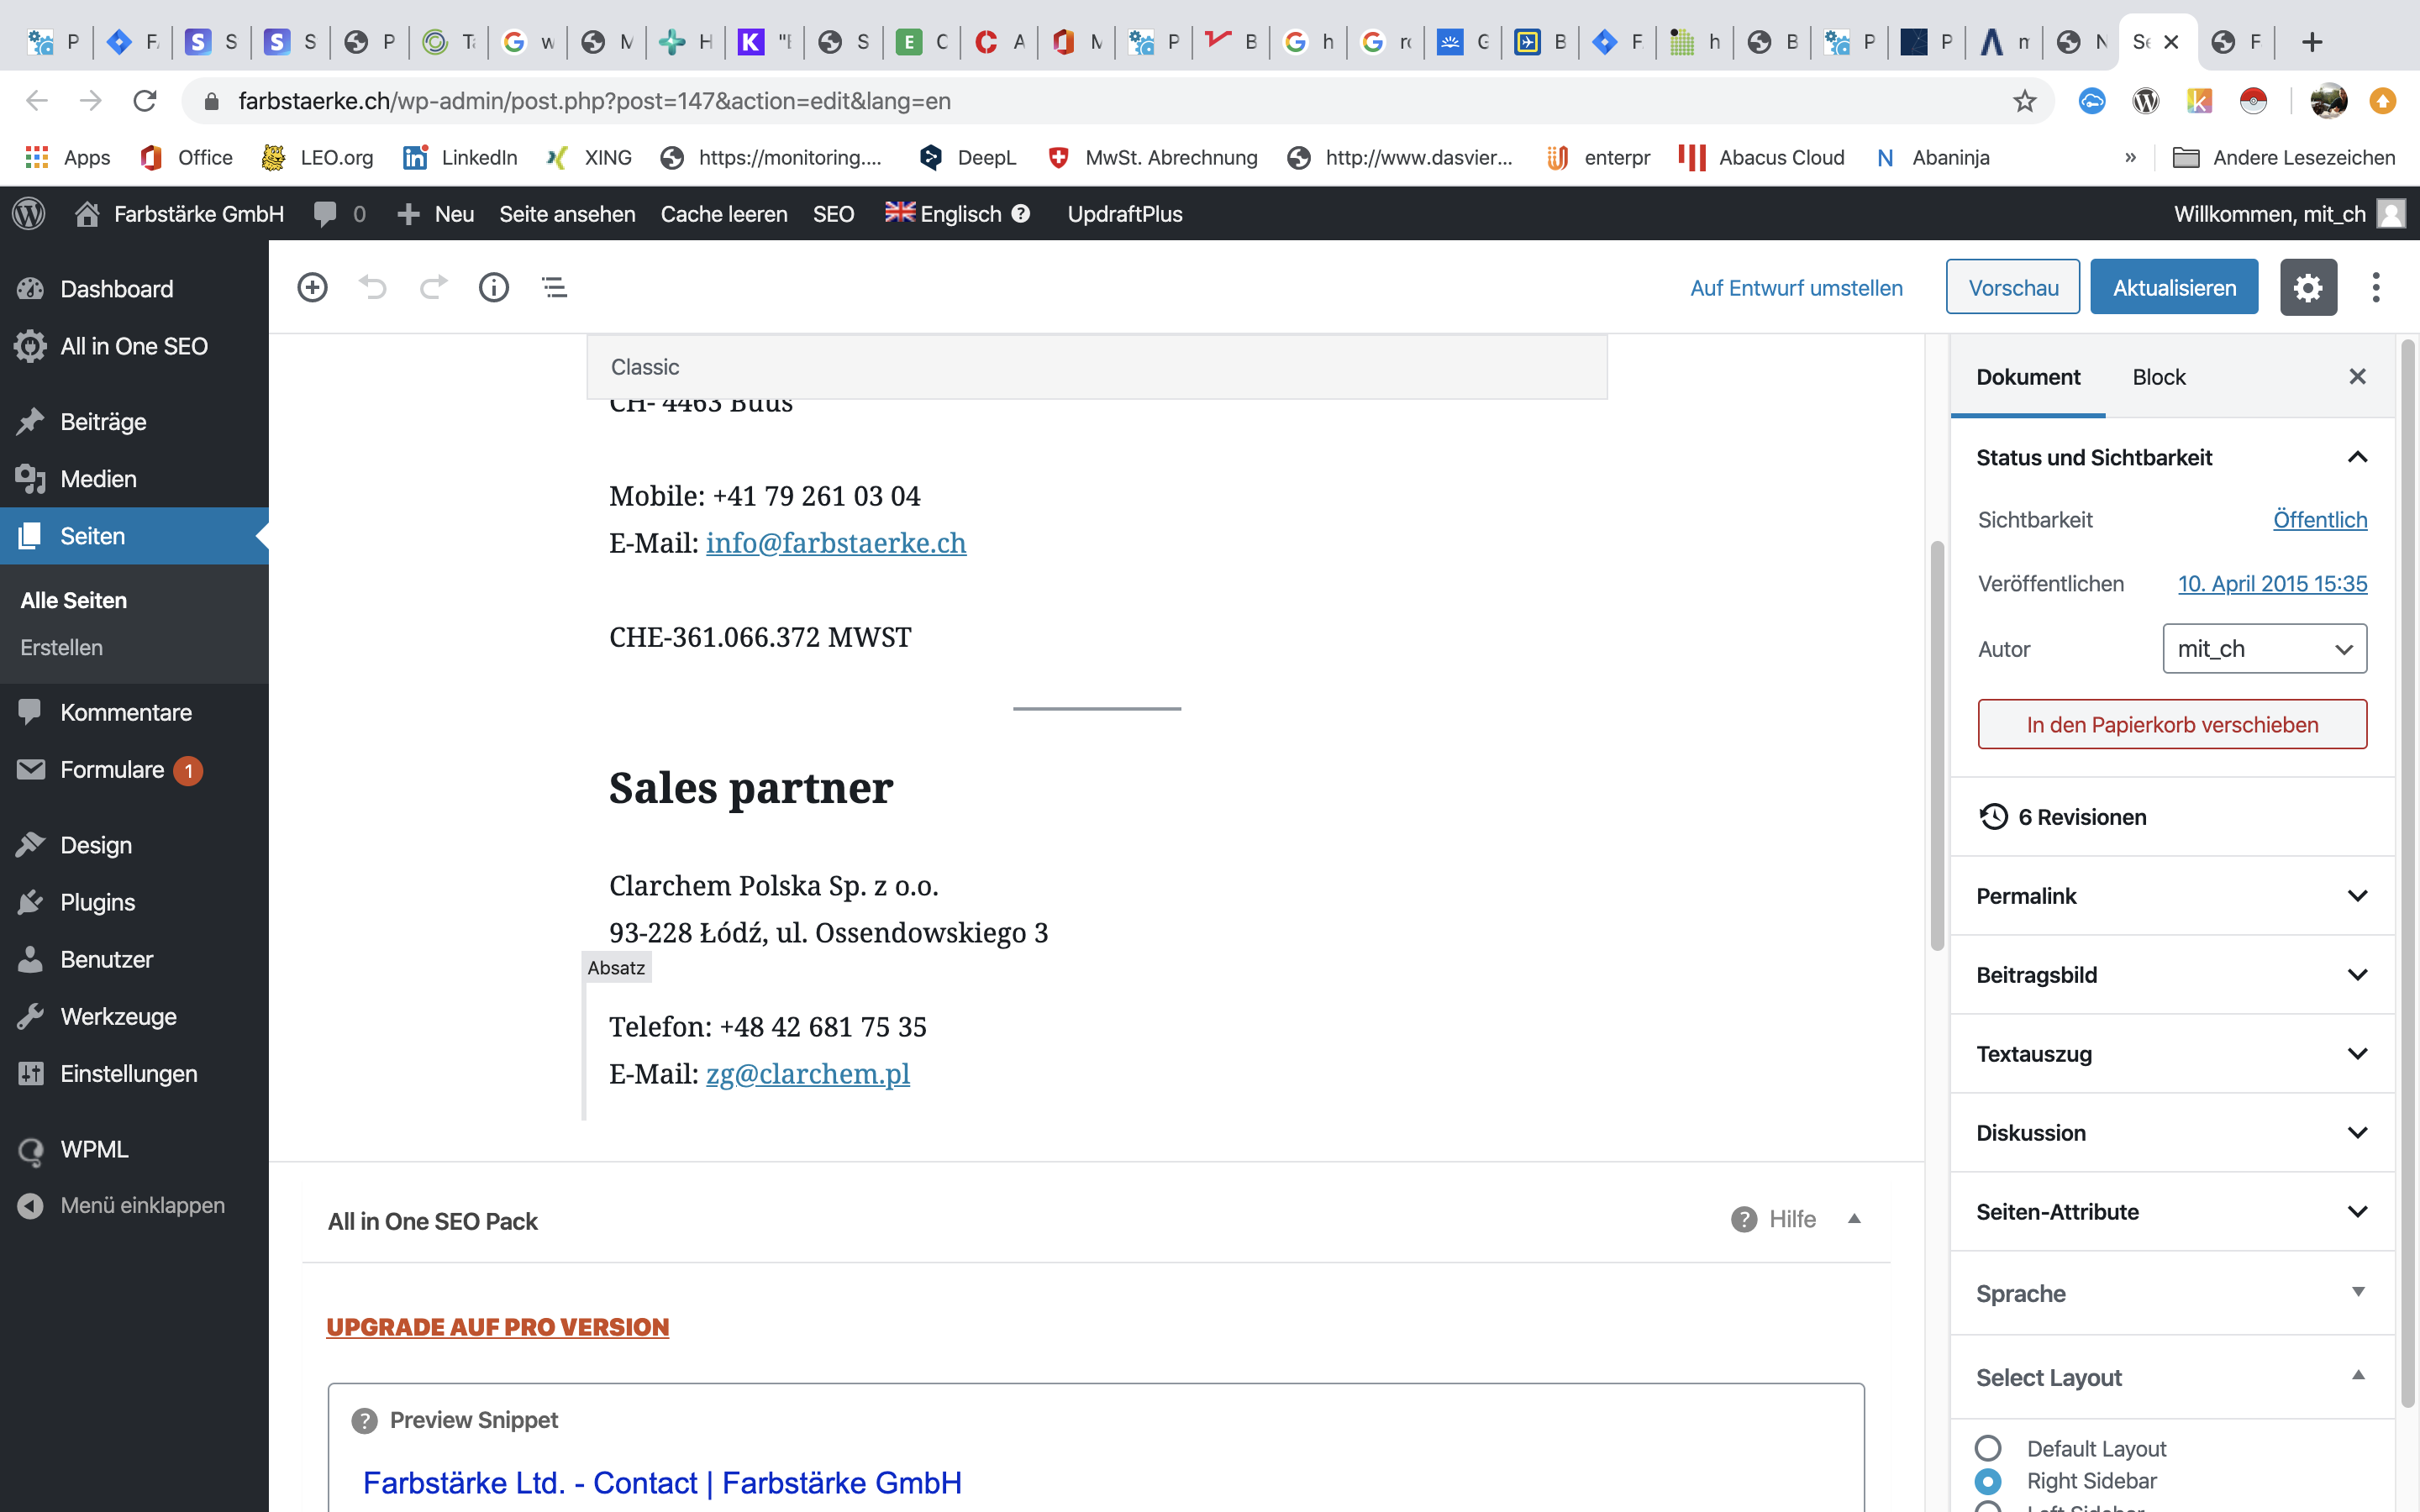Image resolution: width=2420 pixels, height=1512 pixels.
Task: Select Default Layout radio button
Action: point(1988,1448)
